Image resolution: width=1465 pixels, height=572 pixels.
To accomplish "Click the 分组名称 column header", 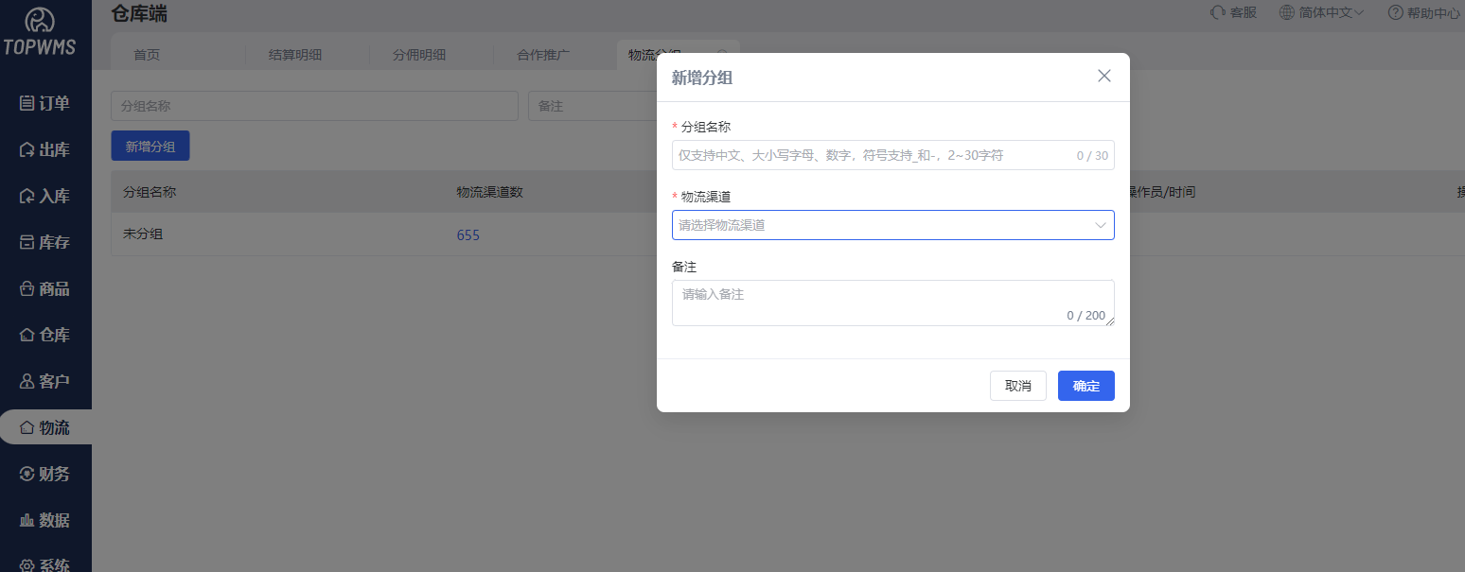I will pyautogui.click(x=150, y=192).
